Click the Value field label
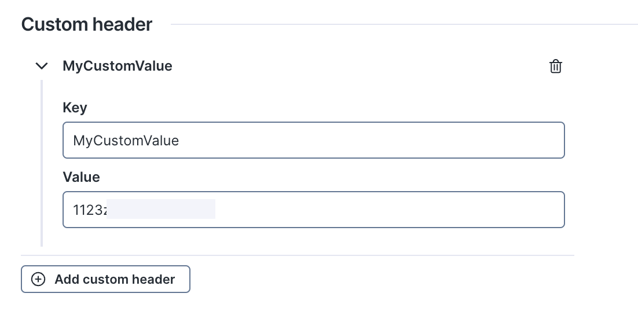The width and height of the screenshot is (638, 315). pos(81,177)
